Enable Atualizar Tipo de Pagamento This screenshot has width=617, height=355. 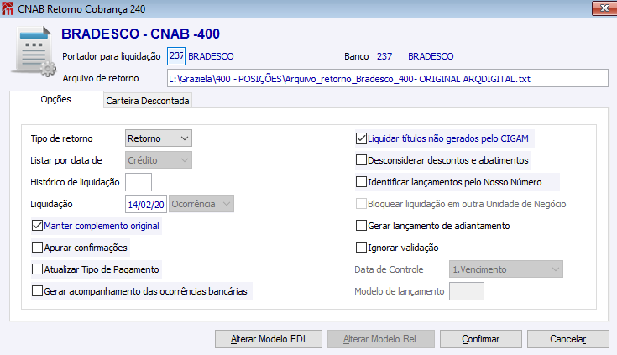38,269
